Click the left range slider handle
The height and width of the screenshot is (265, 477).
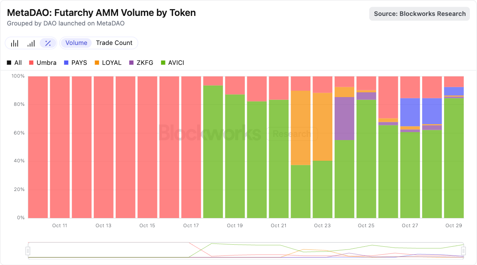point(28,251)
